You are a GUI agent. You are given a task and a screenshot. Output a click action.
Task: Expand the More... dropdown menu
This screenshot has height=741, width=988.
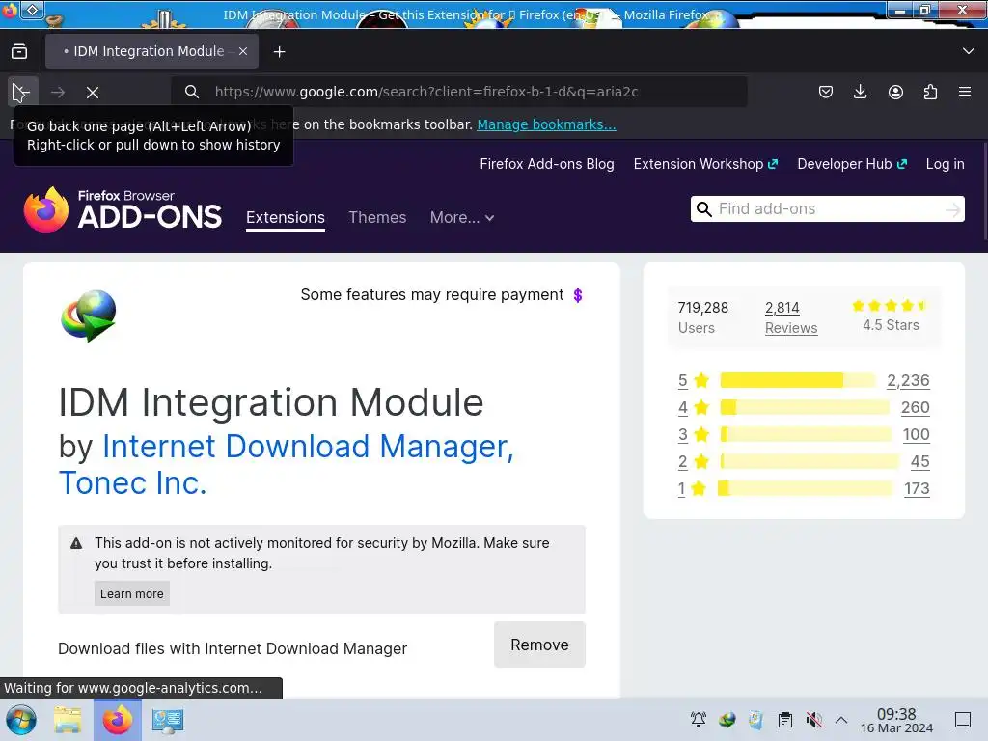(x=462, y=217)
